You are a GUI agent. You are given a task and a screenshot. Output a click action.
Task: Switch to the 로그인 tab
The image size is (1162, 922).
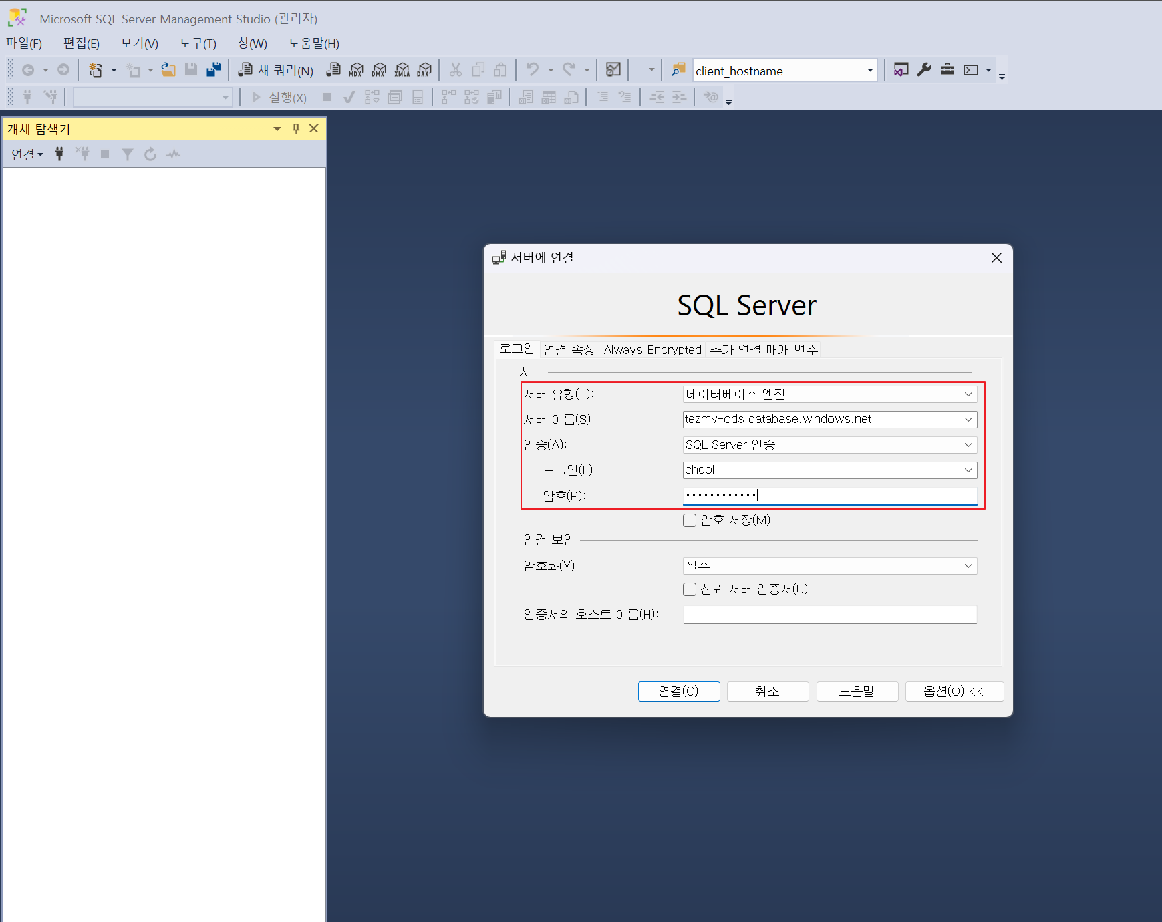(517, 349)
